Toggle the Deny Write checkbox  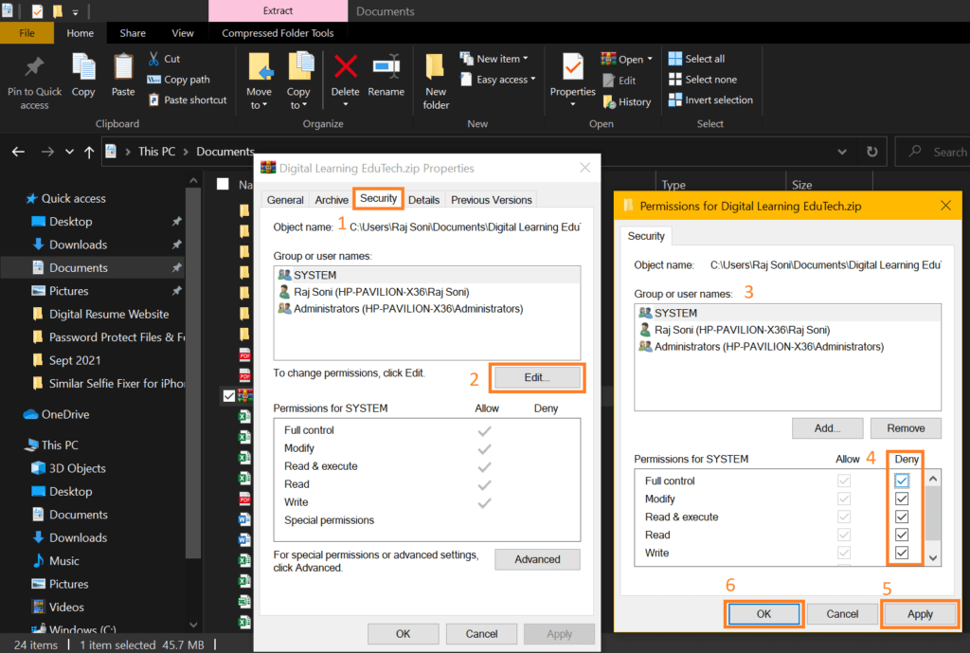[902, 553]
